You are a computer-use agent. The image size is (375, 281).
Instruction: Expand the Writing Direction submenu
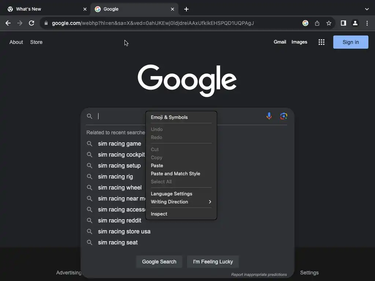tap(181, 202)
